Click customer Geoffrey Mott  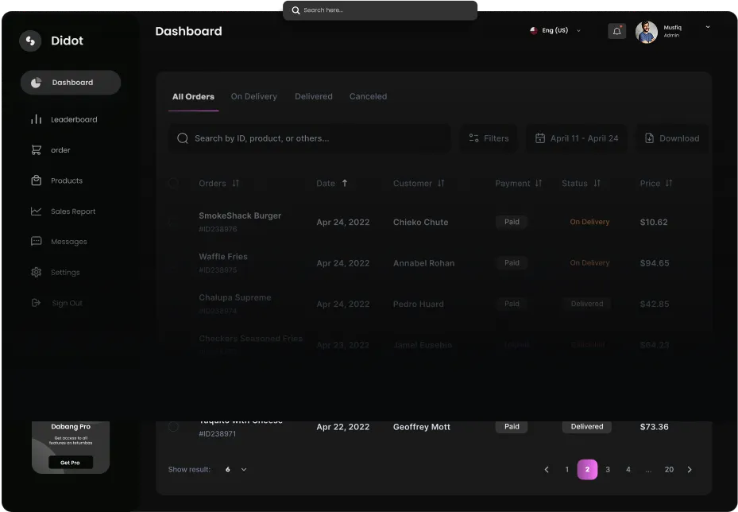pos(422,427)
